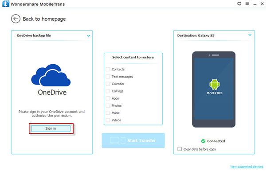Enable the Videos checkbox
The height and width of the screenshot is (171, 266).
(108, 120)
